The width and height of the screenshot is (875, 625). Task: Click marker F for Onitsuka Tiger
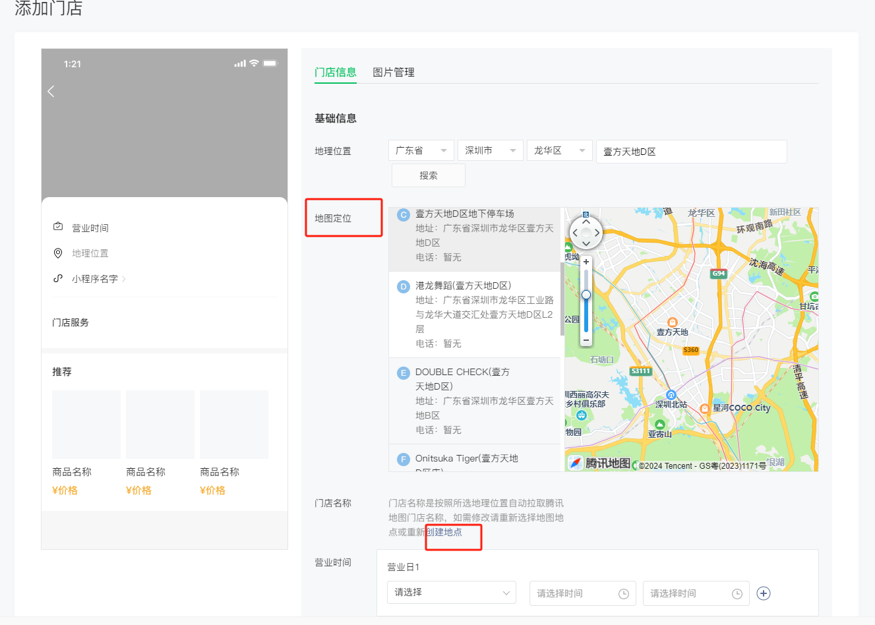[403, 460]
